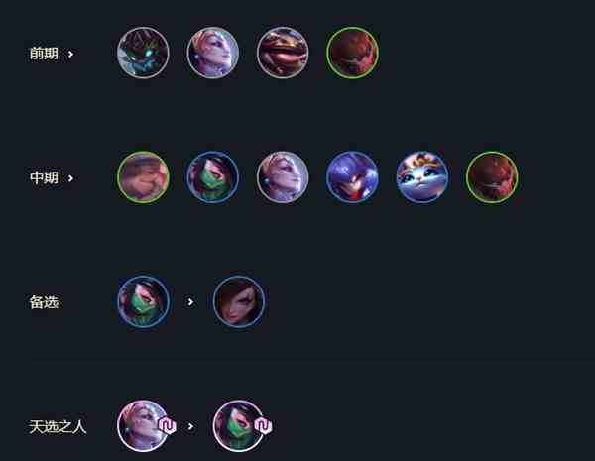The width and height of the screenshot is (595, 461).
Task: Select the last red champion in 中期 row
Action: tap(492, 177)
